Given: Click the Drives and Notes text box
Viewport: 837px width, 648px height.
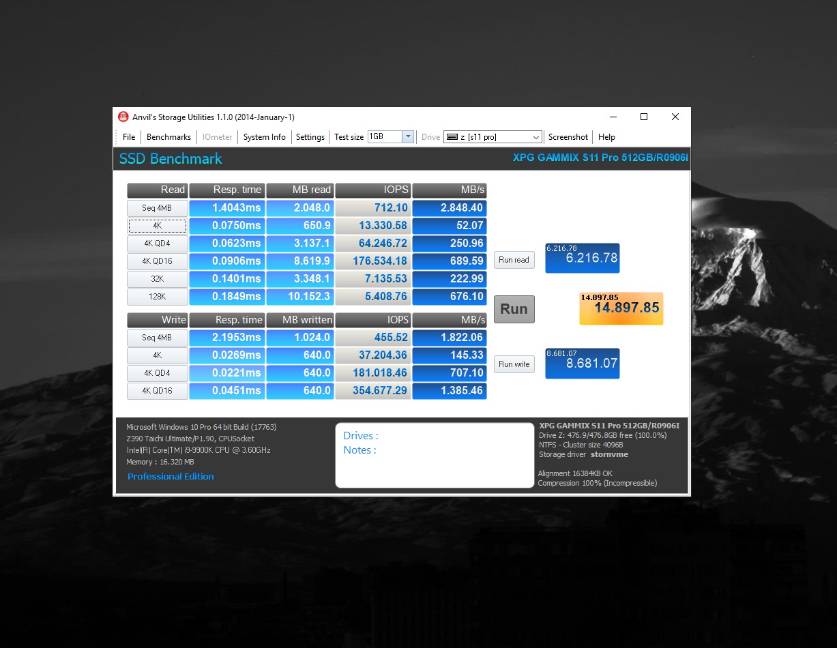Looking at the screenshot, I should click(435, 455).
